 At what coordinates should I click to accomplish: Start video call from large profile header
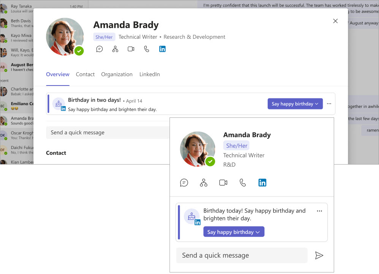pos(131,49)
